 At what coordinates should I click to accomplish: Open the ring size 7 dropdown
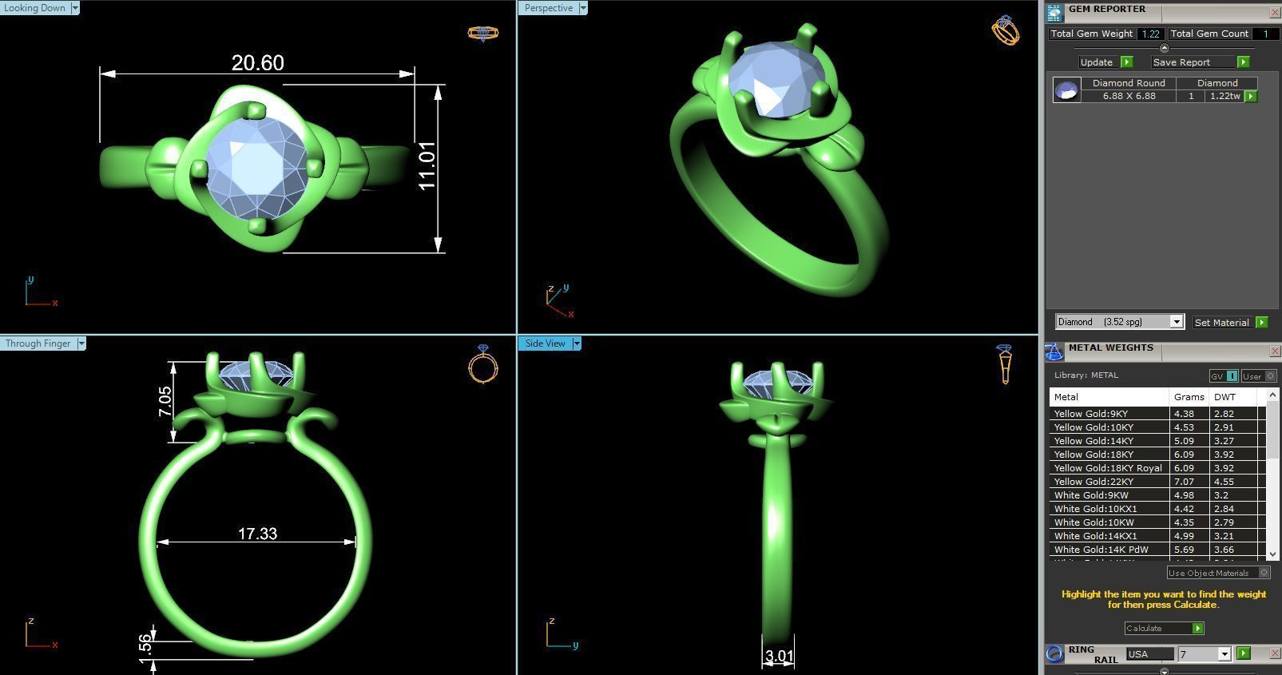coord(1224,654)
